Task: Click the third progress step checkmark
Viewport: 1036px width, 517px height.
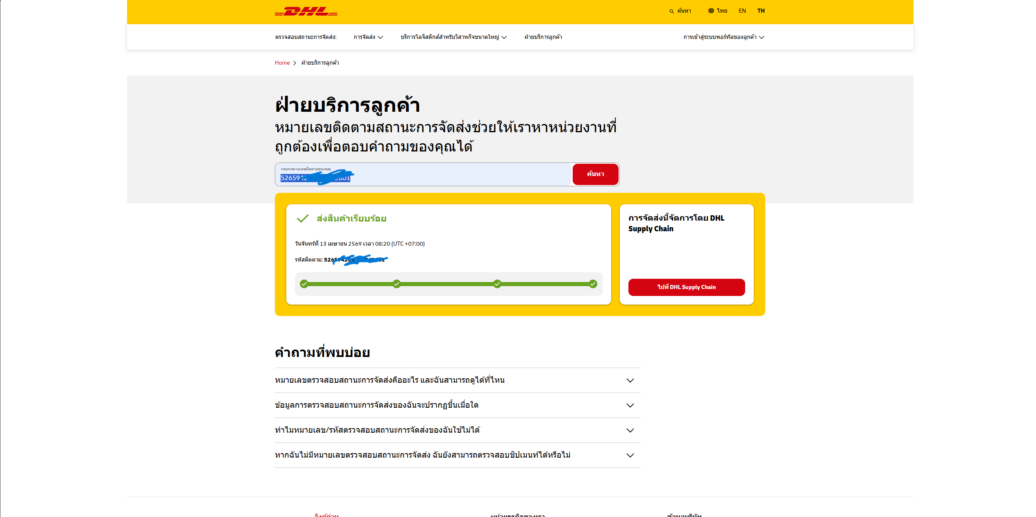Action: [497, 284]
